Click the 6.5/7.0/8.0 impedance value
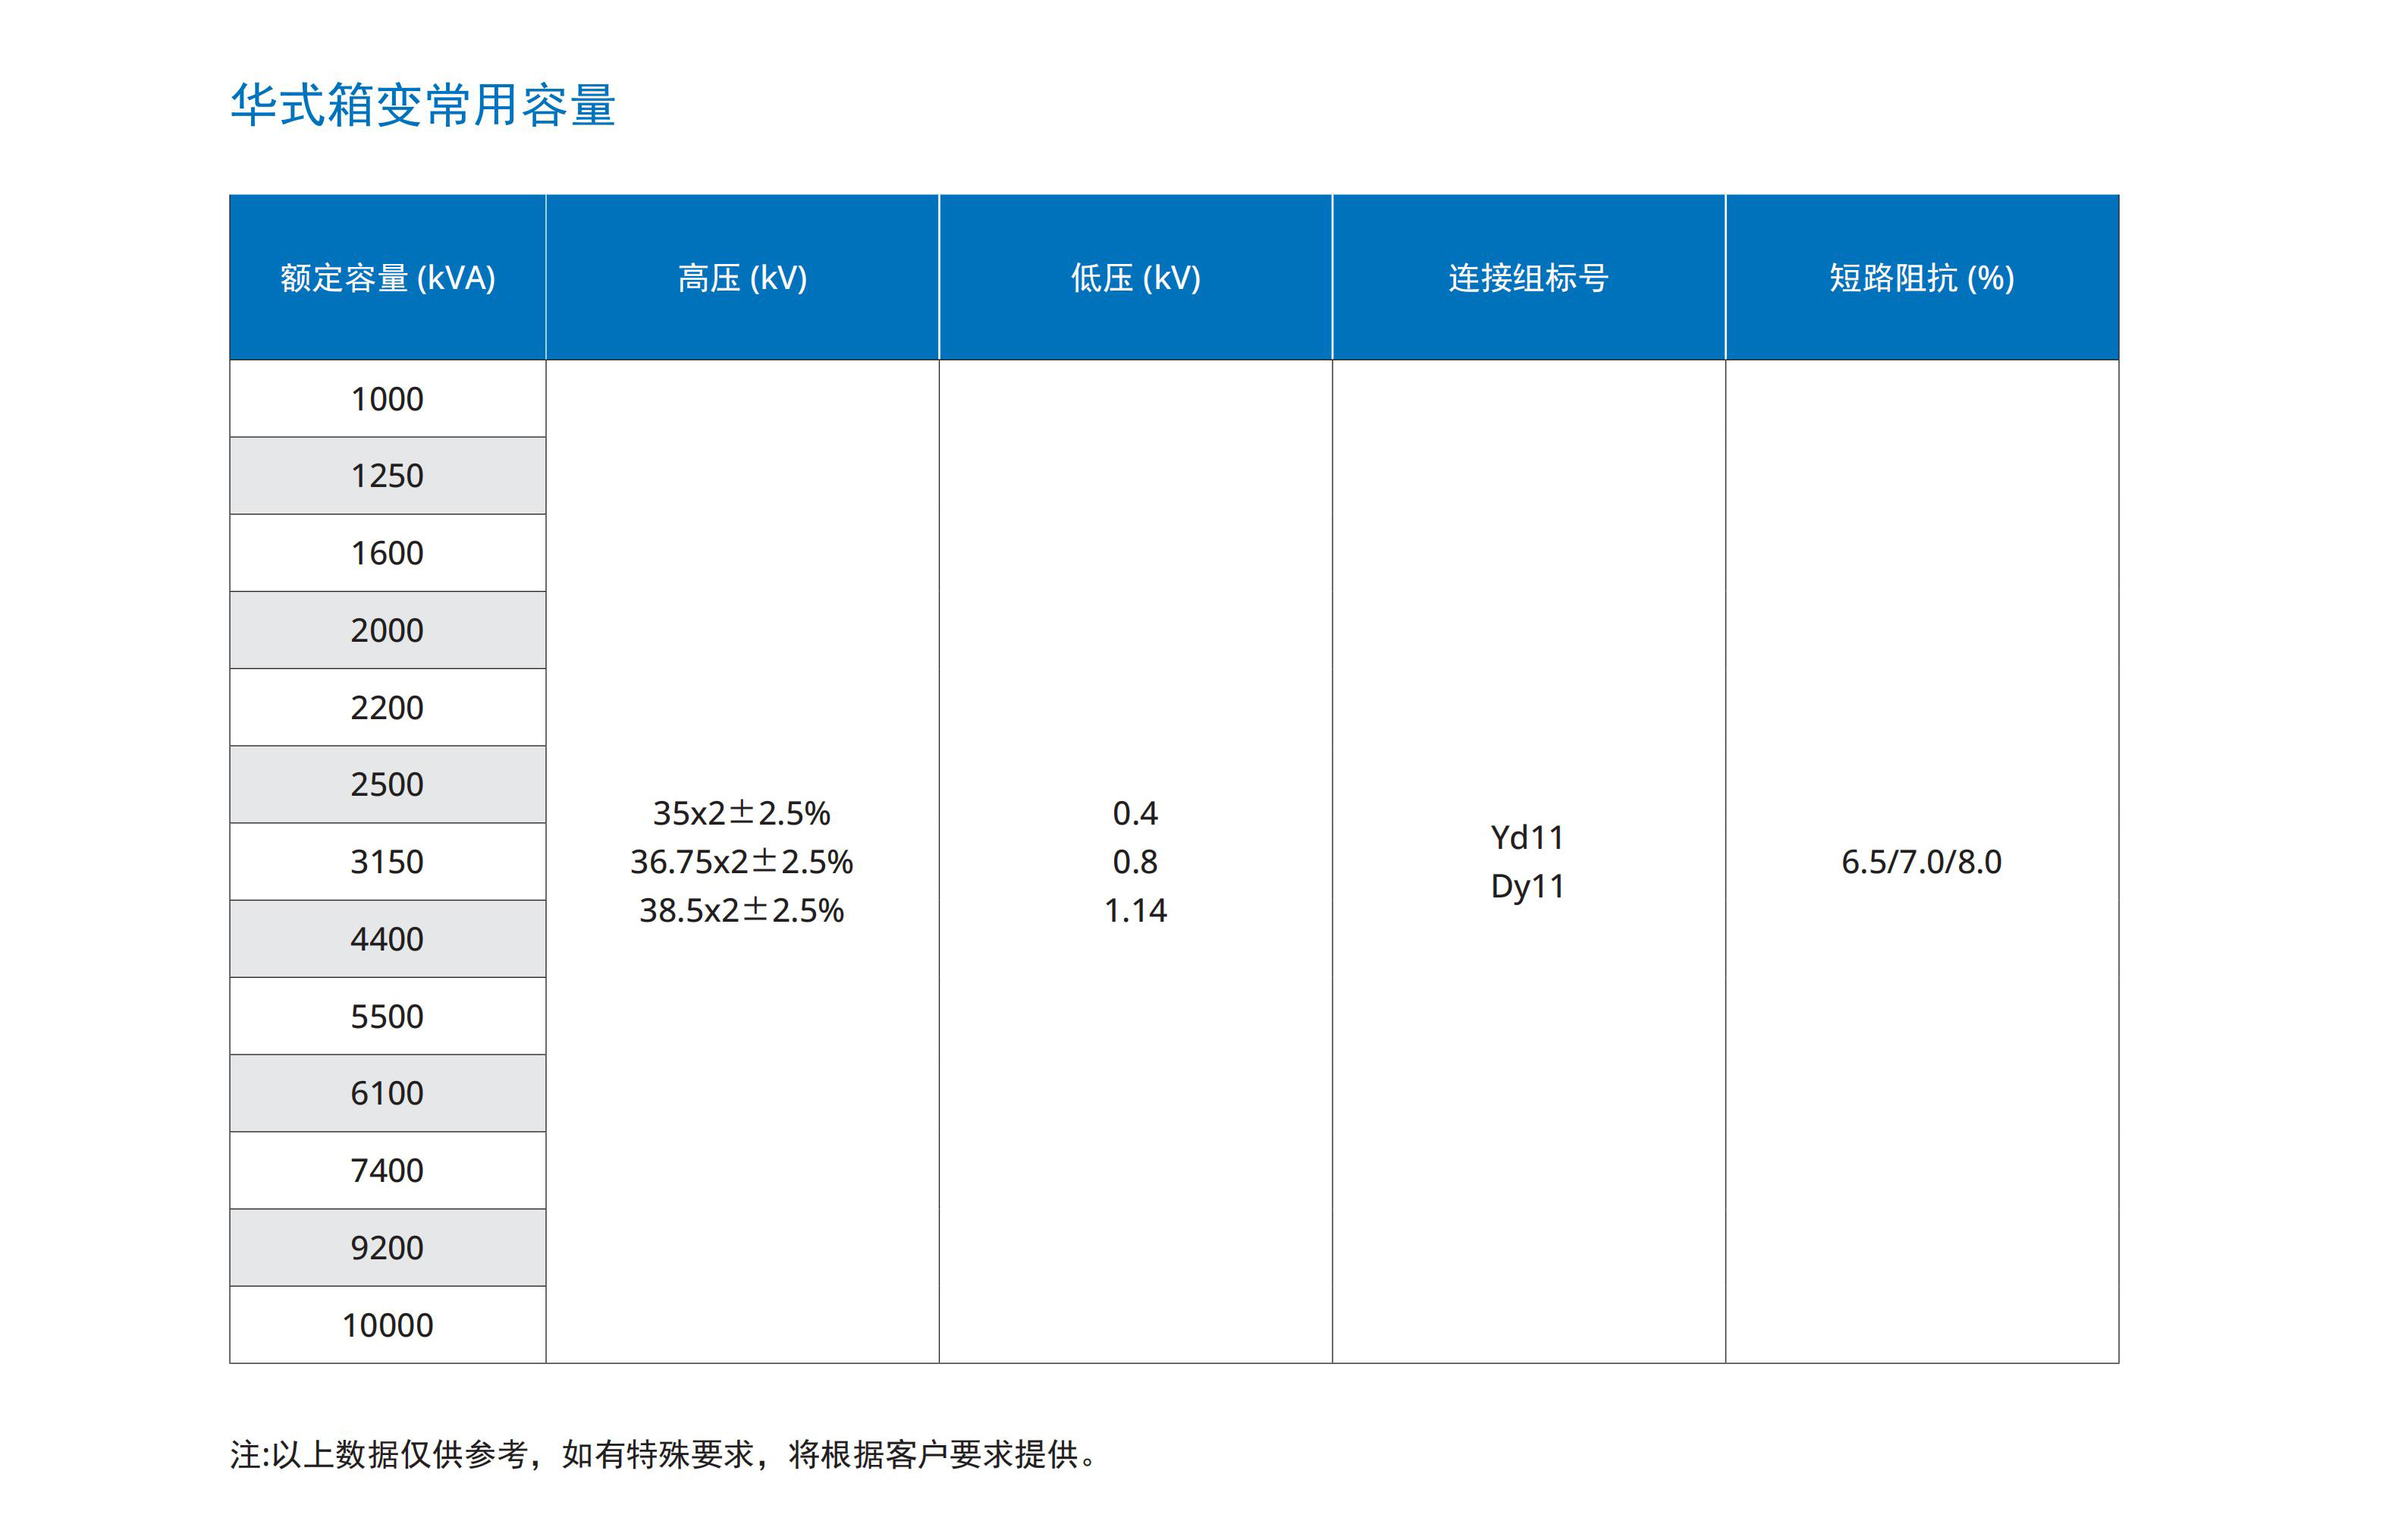Screen dimensions: 2408x1540 (1922, 862)
